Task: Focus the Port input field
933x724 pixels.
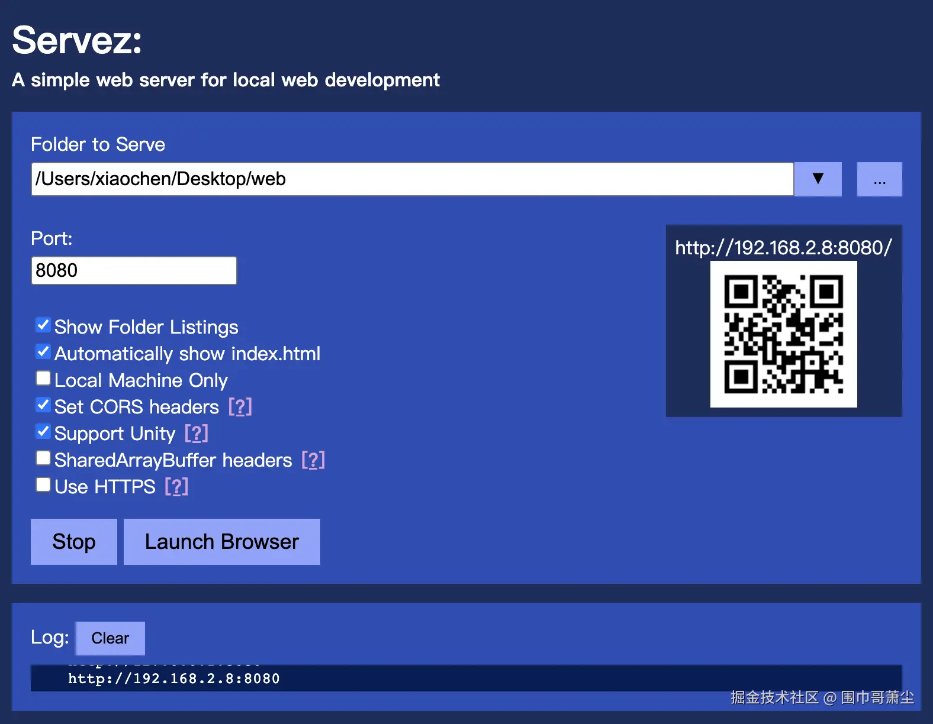Action: [x=134, y=270]
